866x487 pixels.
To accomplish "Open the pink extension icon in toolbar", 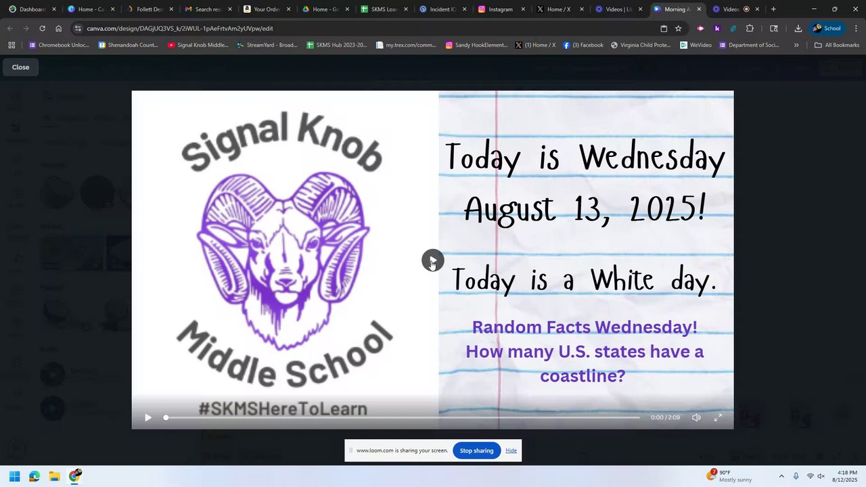I will tap(701, 28).
